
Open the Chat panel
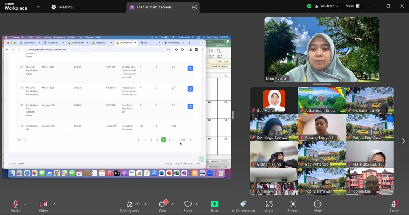tap(162, 206)
